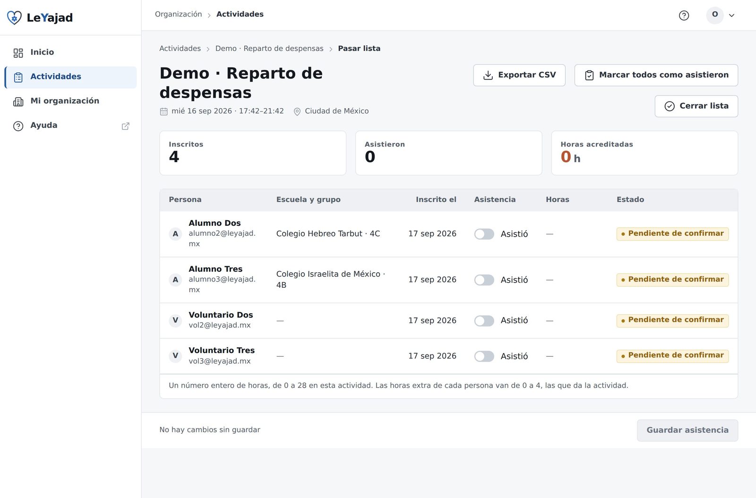
Task: Open Demo · Reparto de despensas breadcrumb link
Action: point(269,49)
